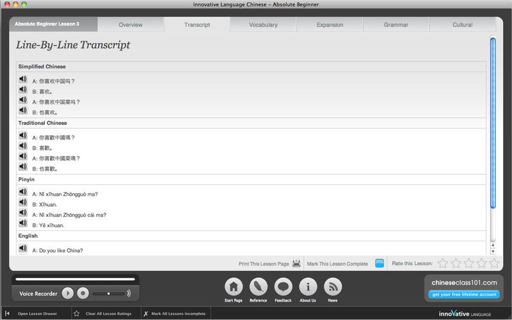Play audio for 'Do you like China?'
This screenshot has height=320, width=512.
(x=23, y=248)
